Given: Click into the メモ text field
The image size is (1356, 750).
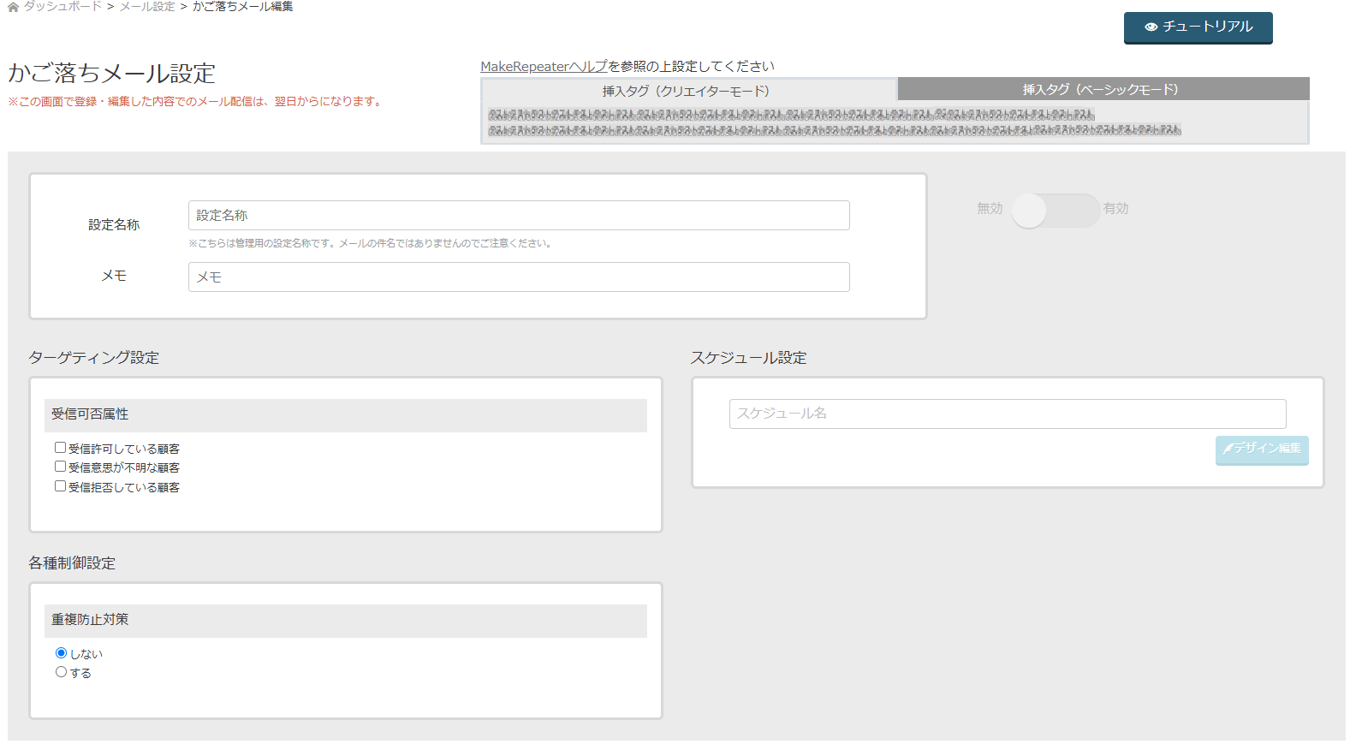Looking at the screenshot, I should pos(518,277).
